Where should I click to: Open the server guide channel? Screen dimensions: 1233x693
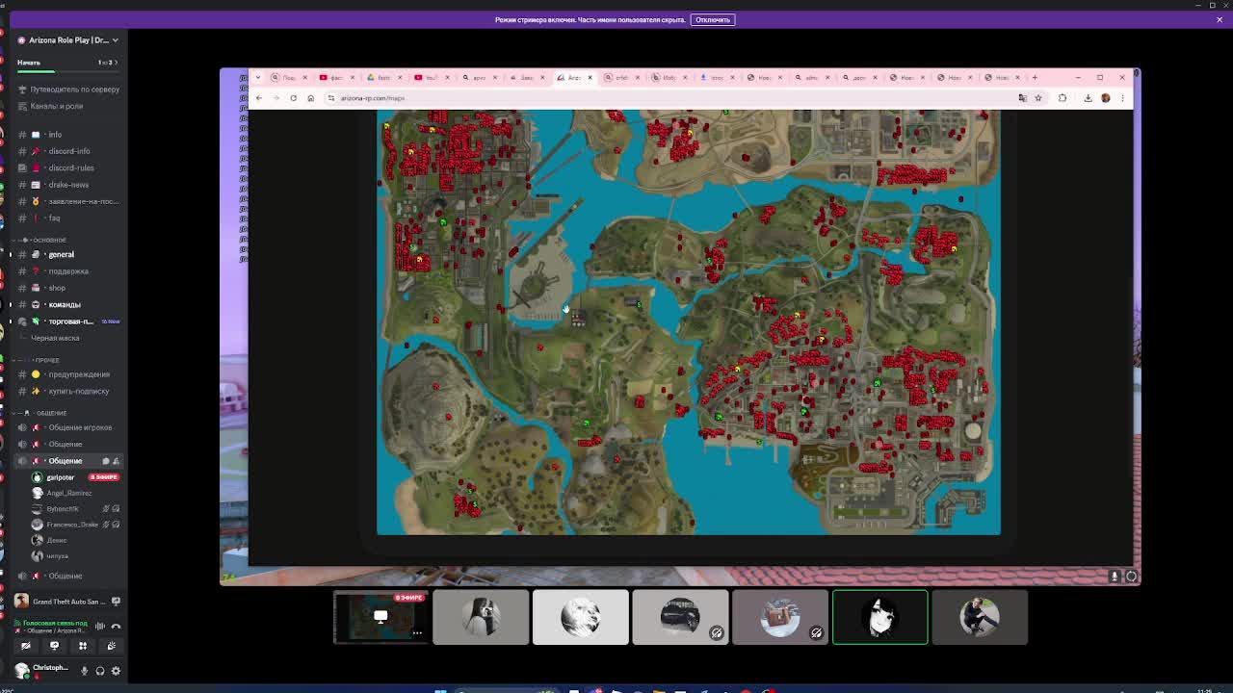[67, 90]
